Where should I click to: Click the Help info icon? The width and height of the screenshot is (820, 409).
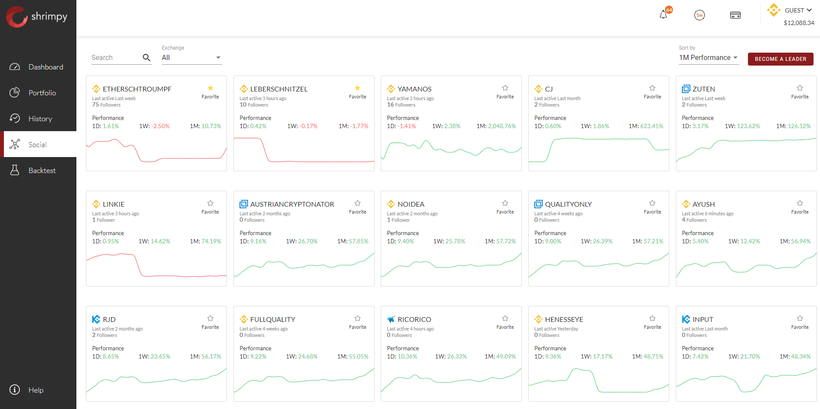point(15,390)
